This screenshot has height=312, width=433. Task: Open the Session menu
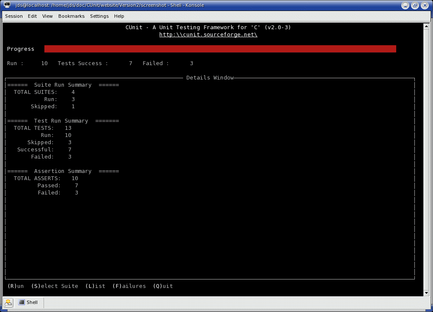(x=14, y=16)
